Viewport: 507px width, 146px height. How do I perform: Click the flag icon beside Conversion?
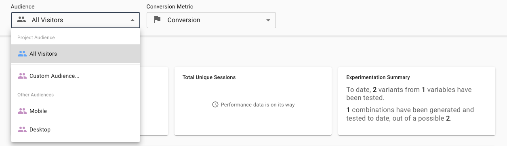158,20
